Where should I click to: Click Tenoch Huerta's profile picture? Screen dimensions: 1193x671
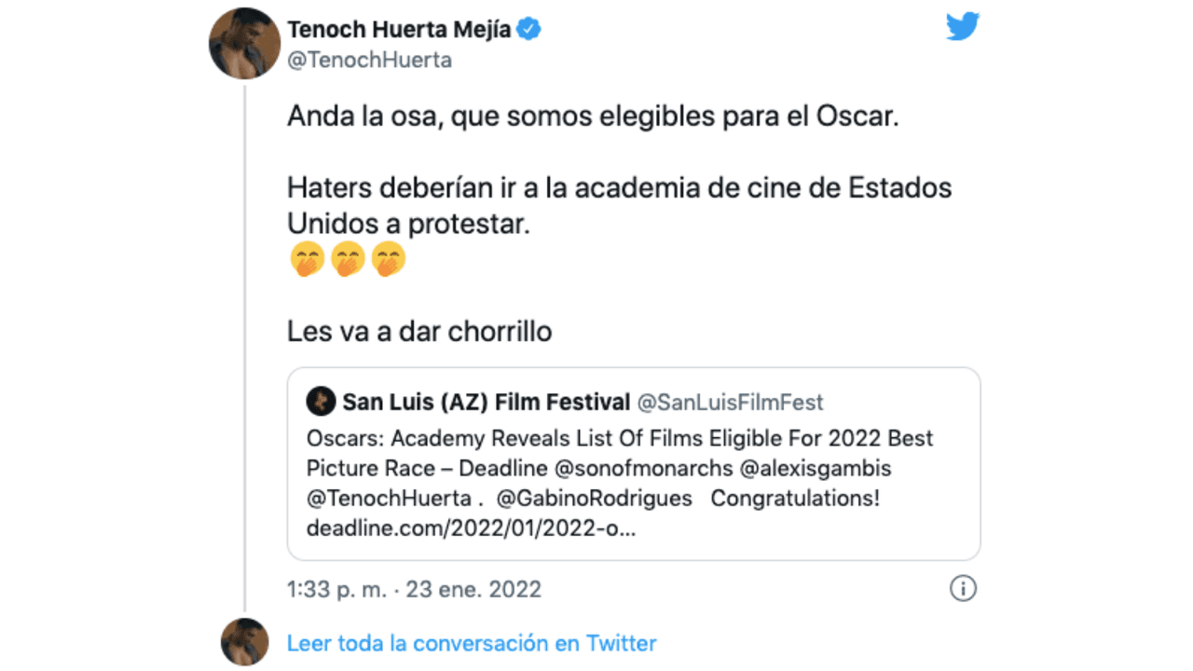243,43
